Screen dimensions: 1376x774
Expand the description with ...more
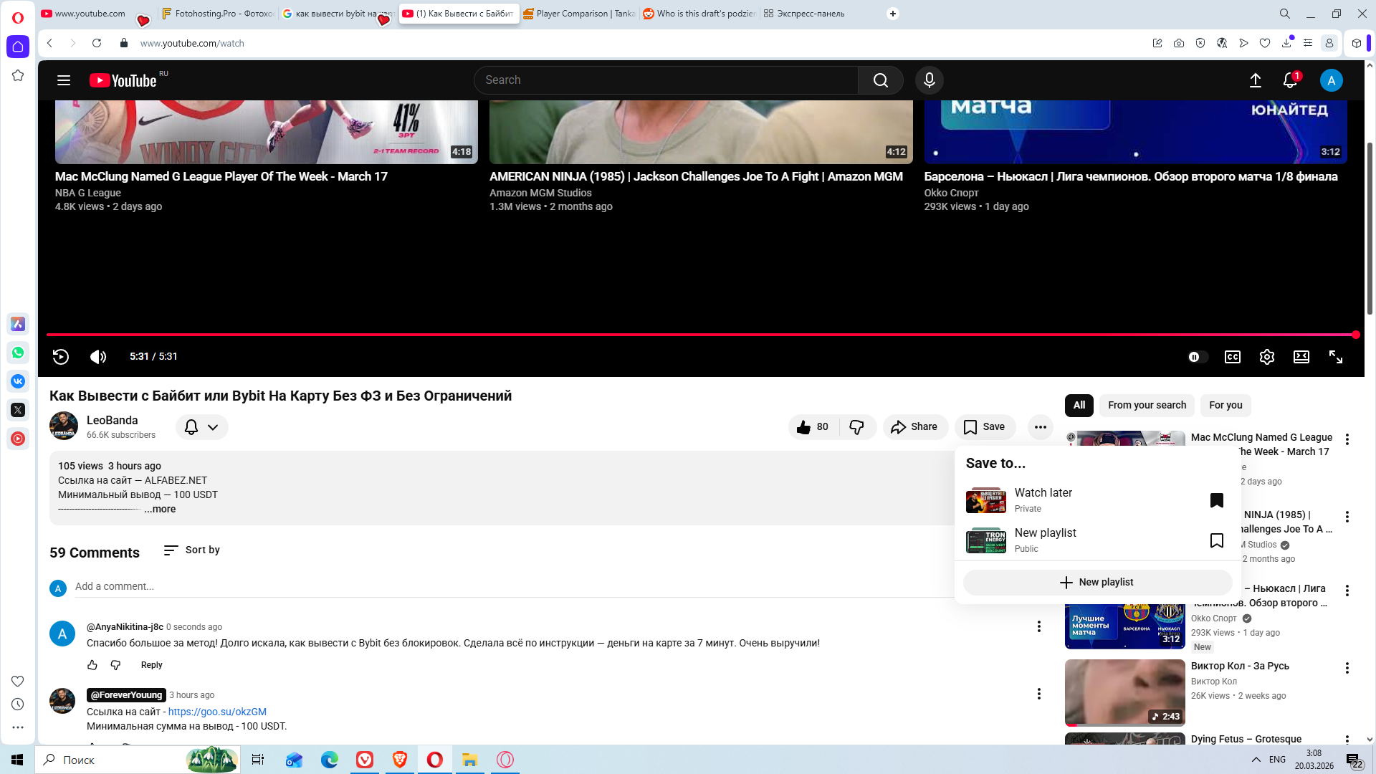tap(160, 510)
